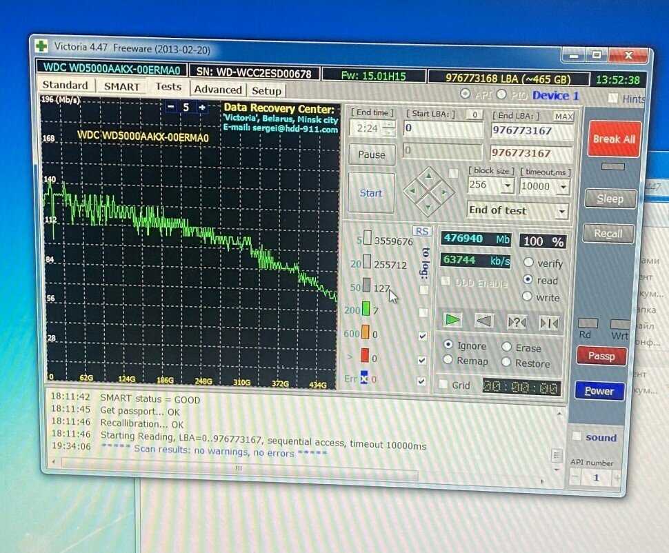Select the forward sequential read play icon
669x553 pixels.
click(x=452, y=319)
